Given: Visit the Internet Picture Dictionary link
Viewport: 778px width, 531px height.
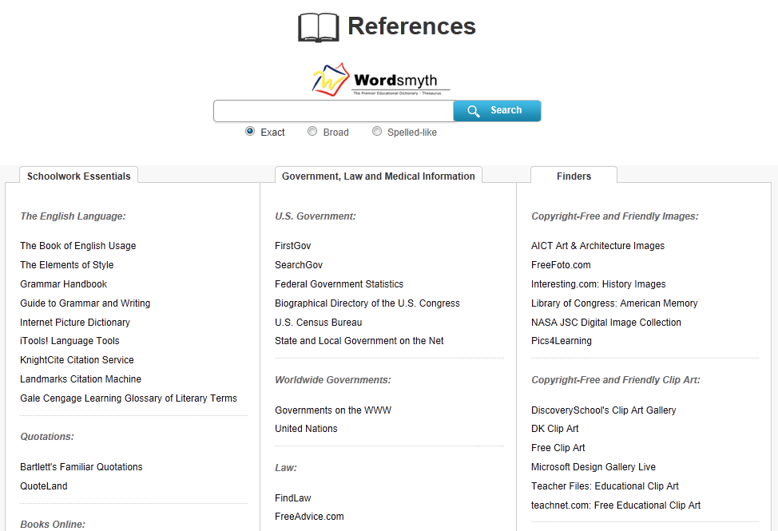Looking at the screenshot, I should [x=75, y=323].
